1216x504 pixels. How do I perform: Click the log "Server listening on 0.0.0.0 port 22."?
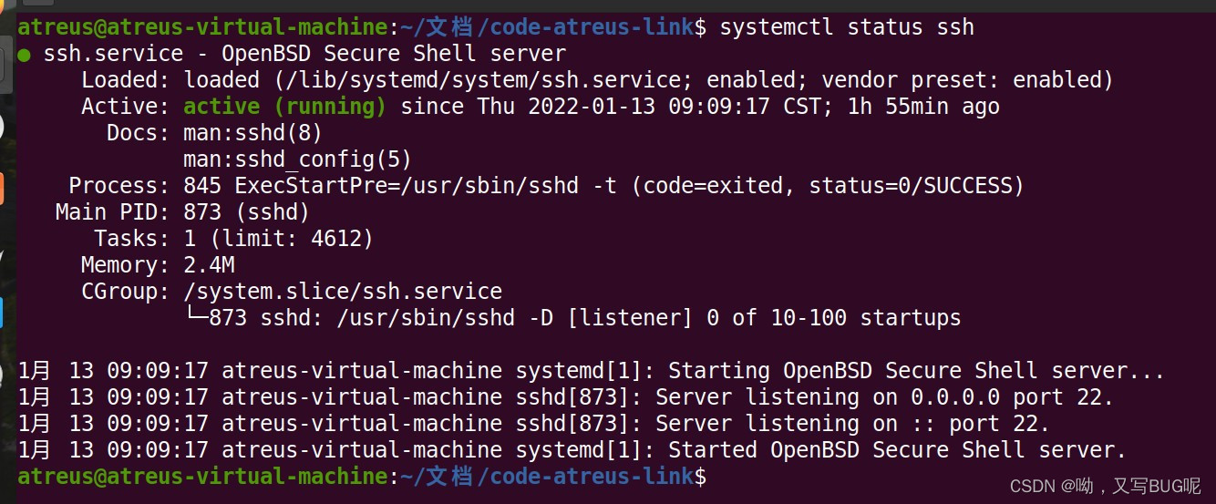[x=884, y=397]
